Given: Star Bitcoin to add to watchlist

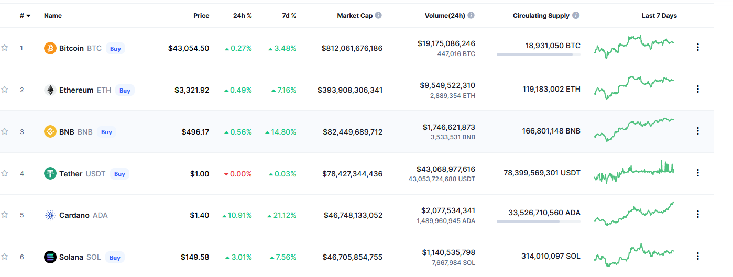Looking at the screenshot, I should point(5,48).
